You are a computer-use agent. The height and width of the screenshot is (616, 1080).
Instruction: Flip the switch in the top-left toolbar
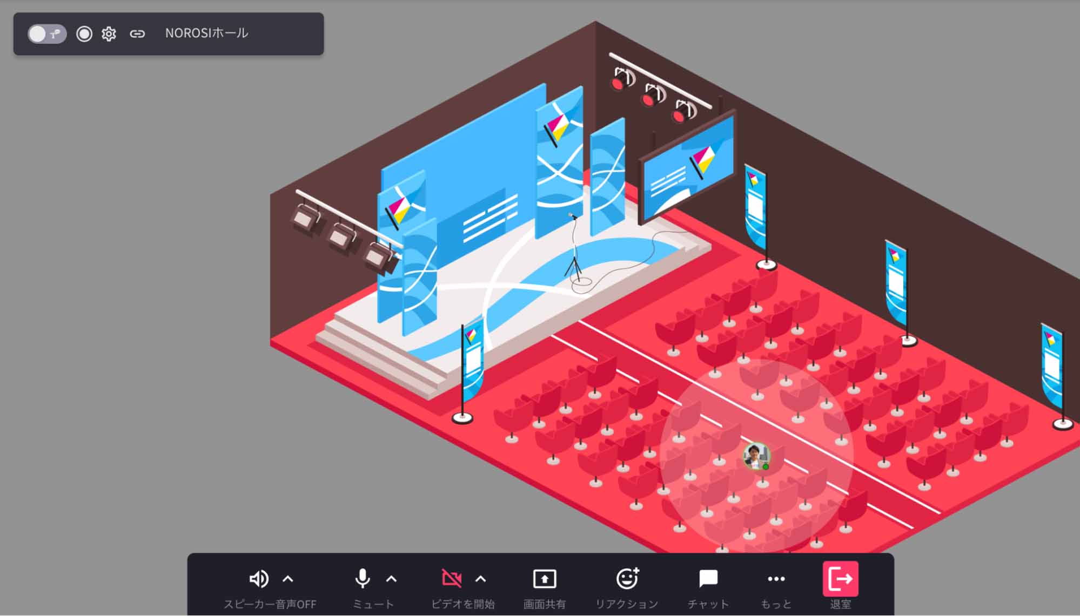point(46,33)
